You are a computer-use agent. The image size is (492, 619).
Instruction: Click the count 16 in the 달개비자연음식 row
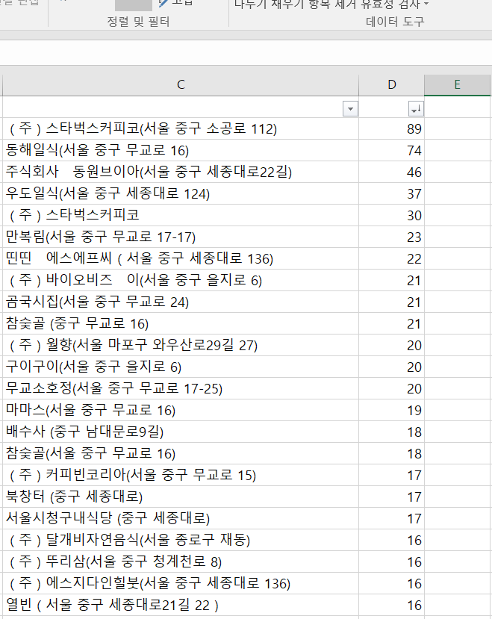414,541
